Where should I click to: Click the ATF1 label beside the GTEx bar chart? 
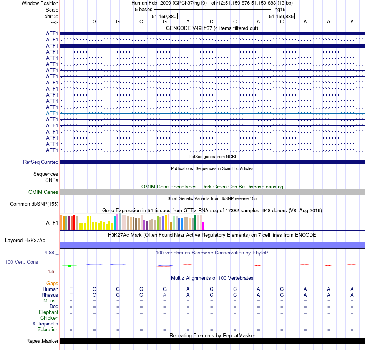52,223
